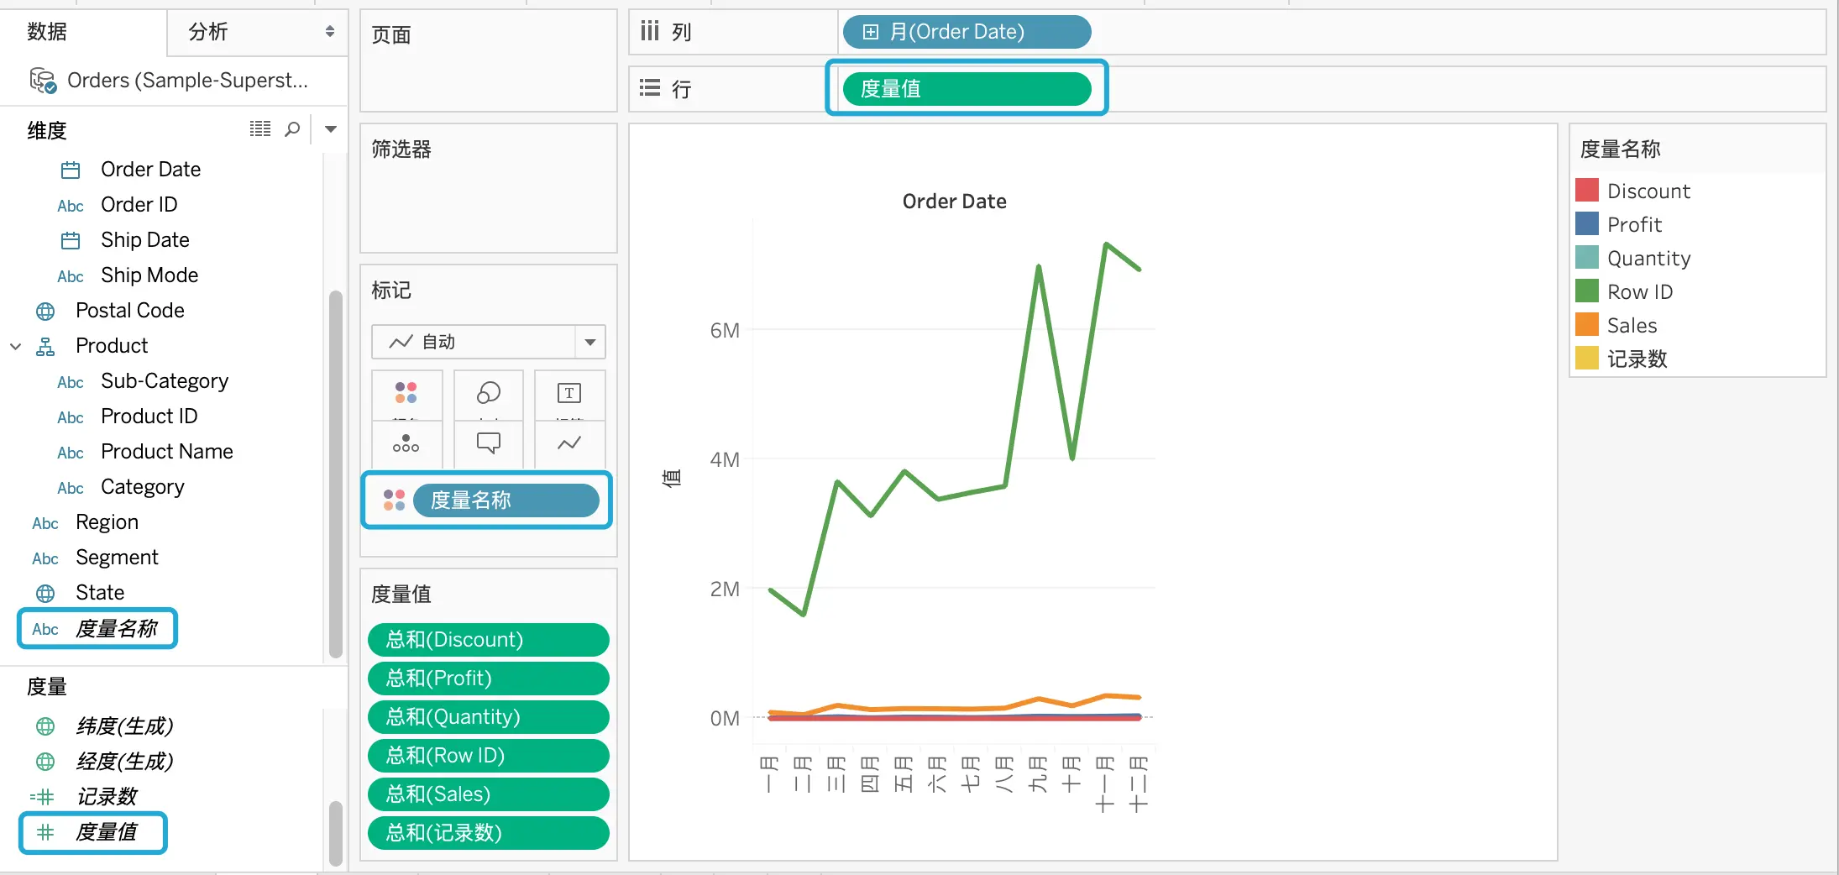
Task: Search fields with the magnifier icon
Action: 292,129
